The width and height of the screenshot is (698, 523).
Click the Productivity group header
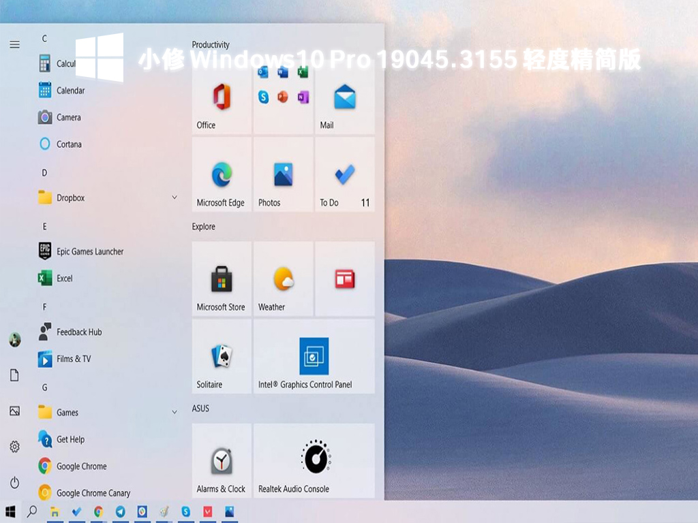point(211,45)
